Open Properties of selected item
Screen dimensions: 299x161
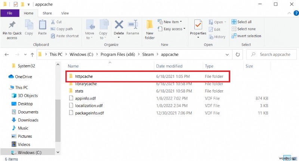pyautogui.click(x=198, y=29)
